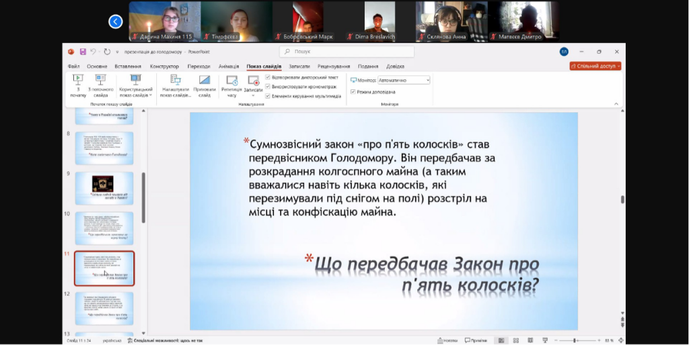Go back with blue arrow in video strip
The image size is (689, 345).
click(116, 21)
